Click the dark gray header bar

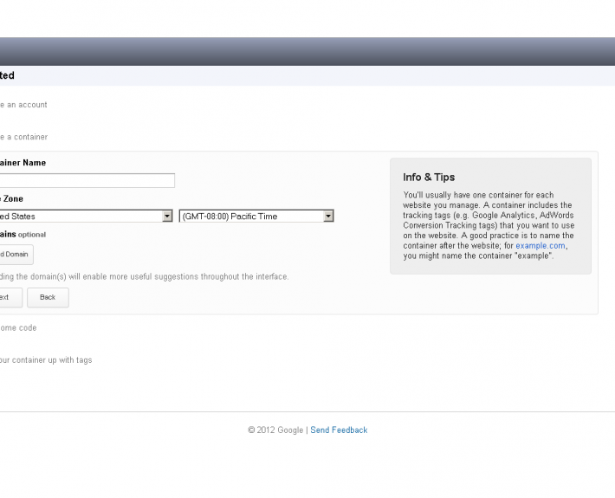point(307,51)
